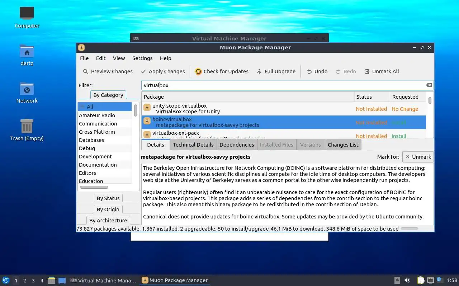Open the Edit menu

click(101, 58)
